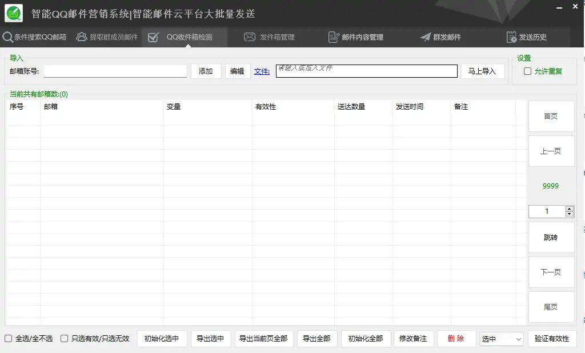Image resolution: width=585 pixels, height=353 pixels.
Task: Switch to the 提取群成员邮件 tab
Action: tap(107, 37)
